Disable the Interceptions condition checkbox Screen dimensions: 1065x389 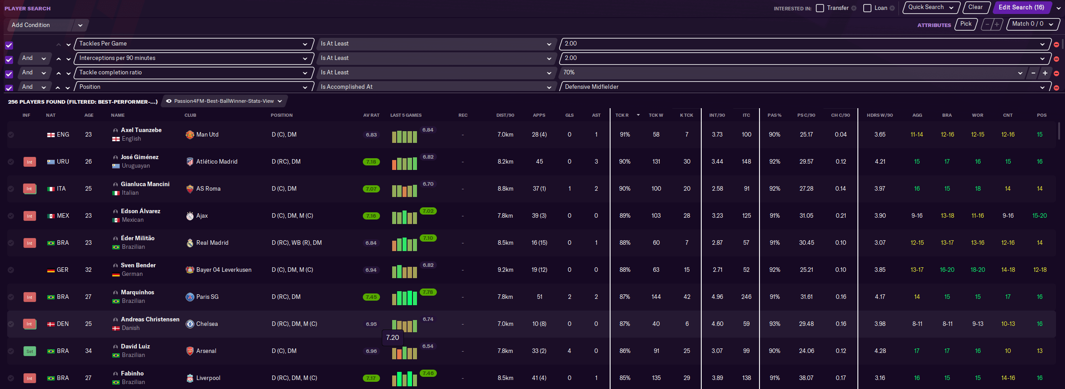pos(9,60)
